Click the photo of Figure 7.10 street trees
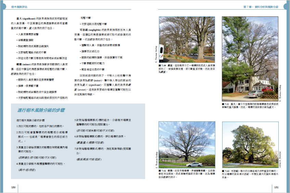The height and width of the screenshot is (193, 290). [x=187, y=40]
